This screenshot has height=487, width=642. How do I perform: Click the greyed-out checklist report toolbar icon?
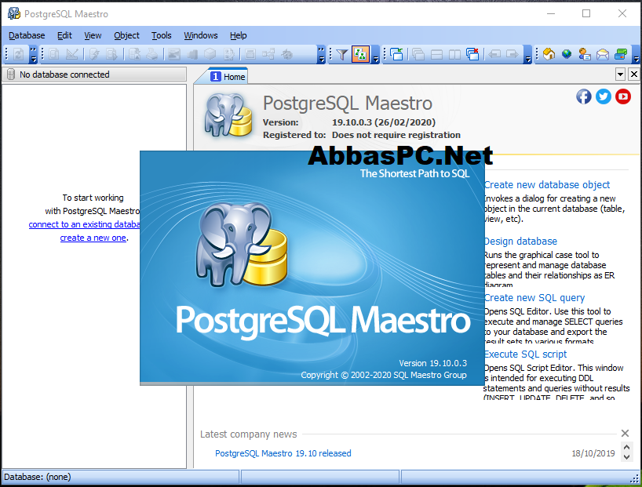click(229, 54)
